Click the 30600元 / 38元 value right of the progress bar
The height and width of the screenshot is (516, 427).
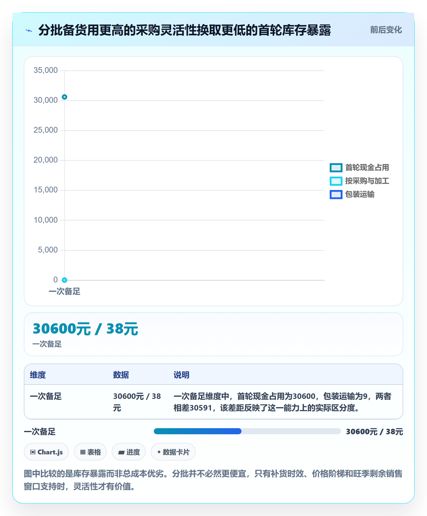(x=375, y=432)
